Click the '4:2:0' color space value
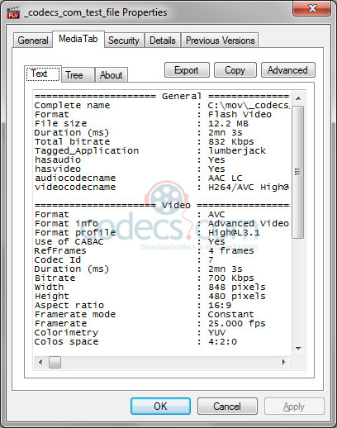The height and width of the screenshot is (428, 337). click(222, 341)
